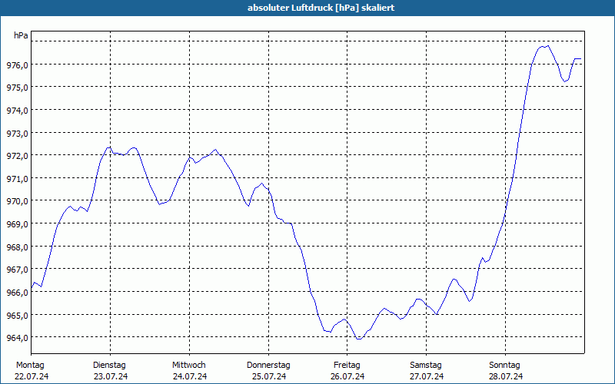The width and height of the screenshot is (615, 384).
Task: Click the 968,0 axis value
Action: (17, 247)
